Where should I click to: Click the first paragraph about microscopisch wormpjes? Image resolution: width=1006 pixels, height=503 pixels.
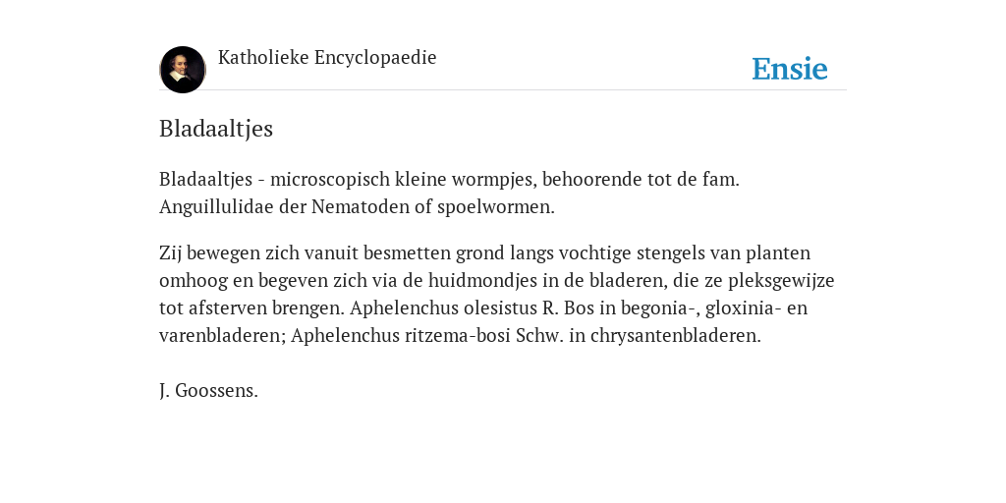[x=449, y=194]
